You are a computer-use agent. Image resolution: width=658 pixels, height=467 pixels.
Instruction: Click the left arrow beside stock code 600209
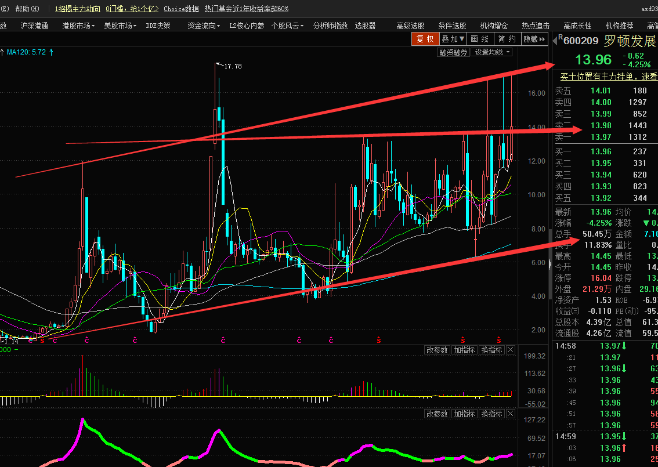click(x=554, y=41)
